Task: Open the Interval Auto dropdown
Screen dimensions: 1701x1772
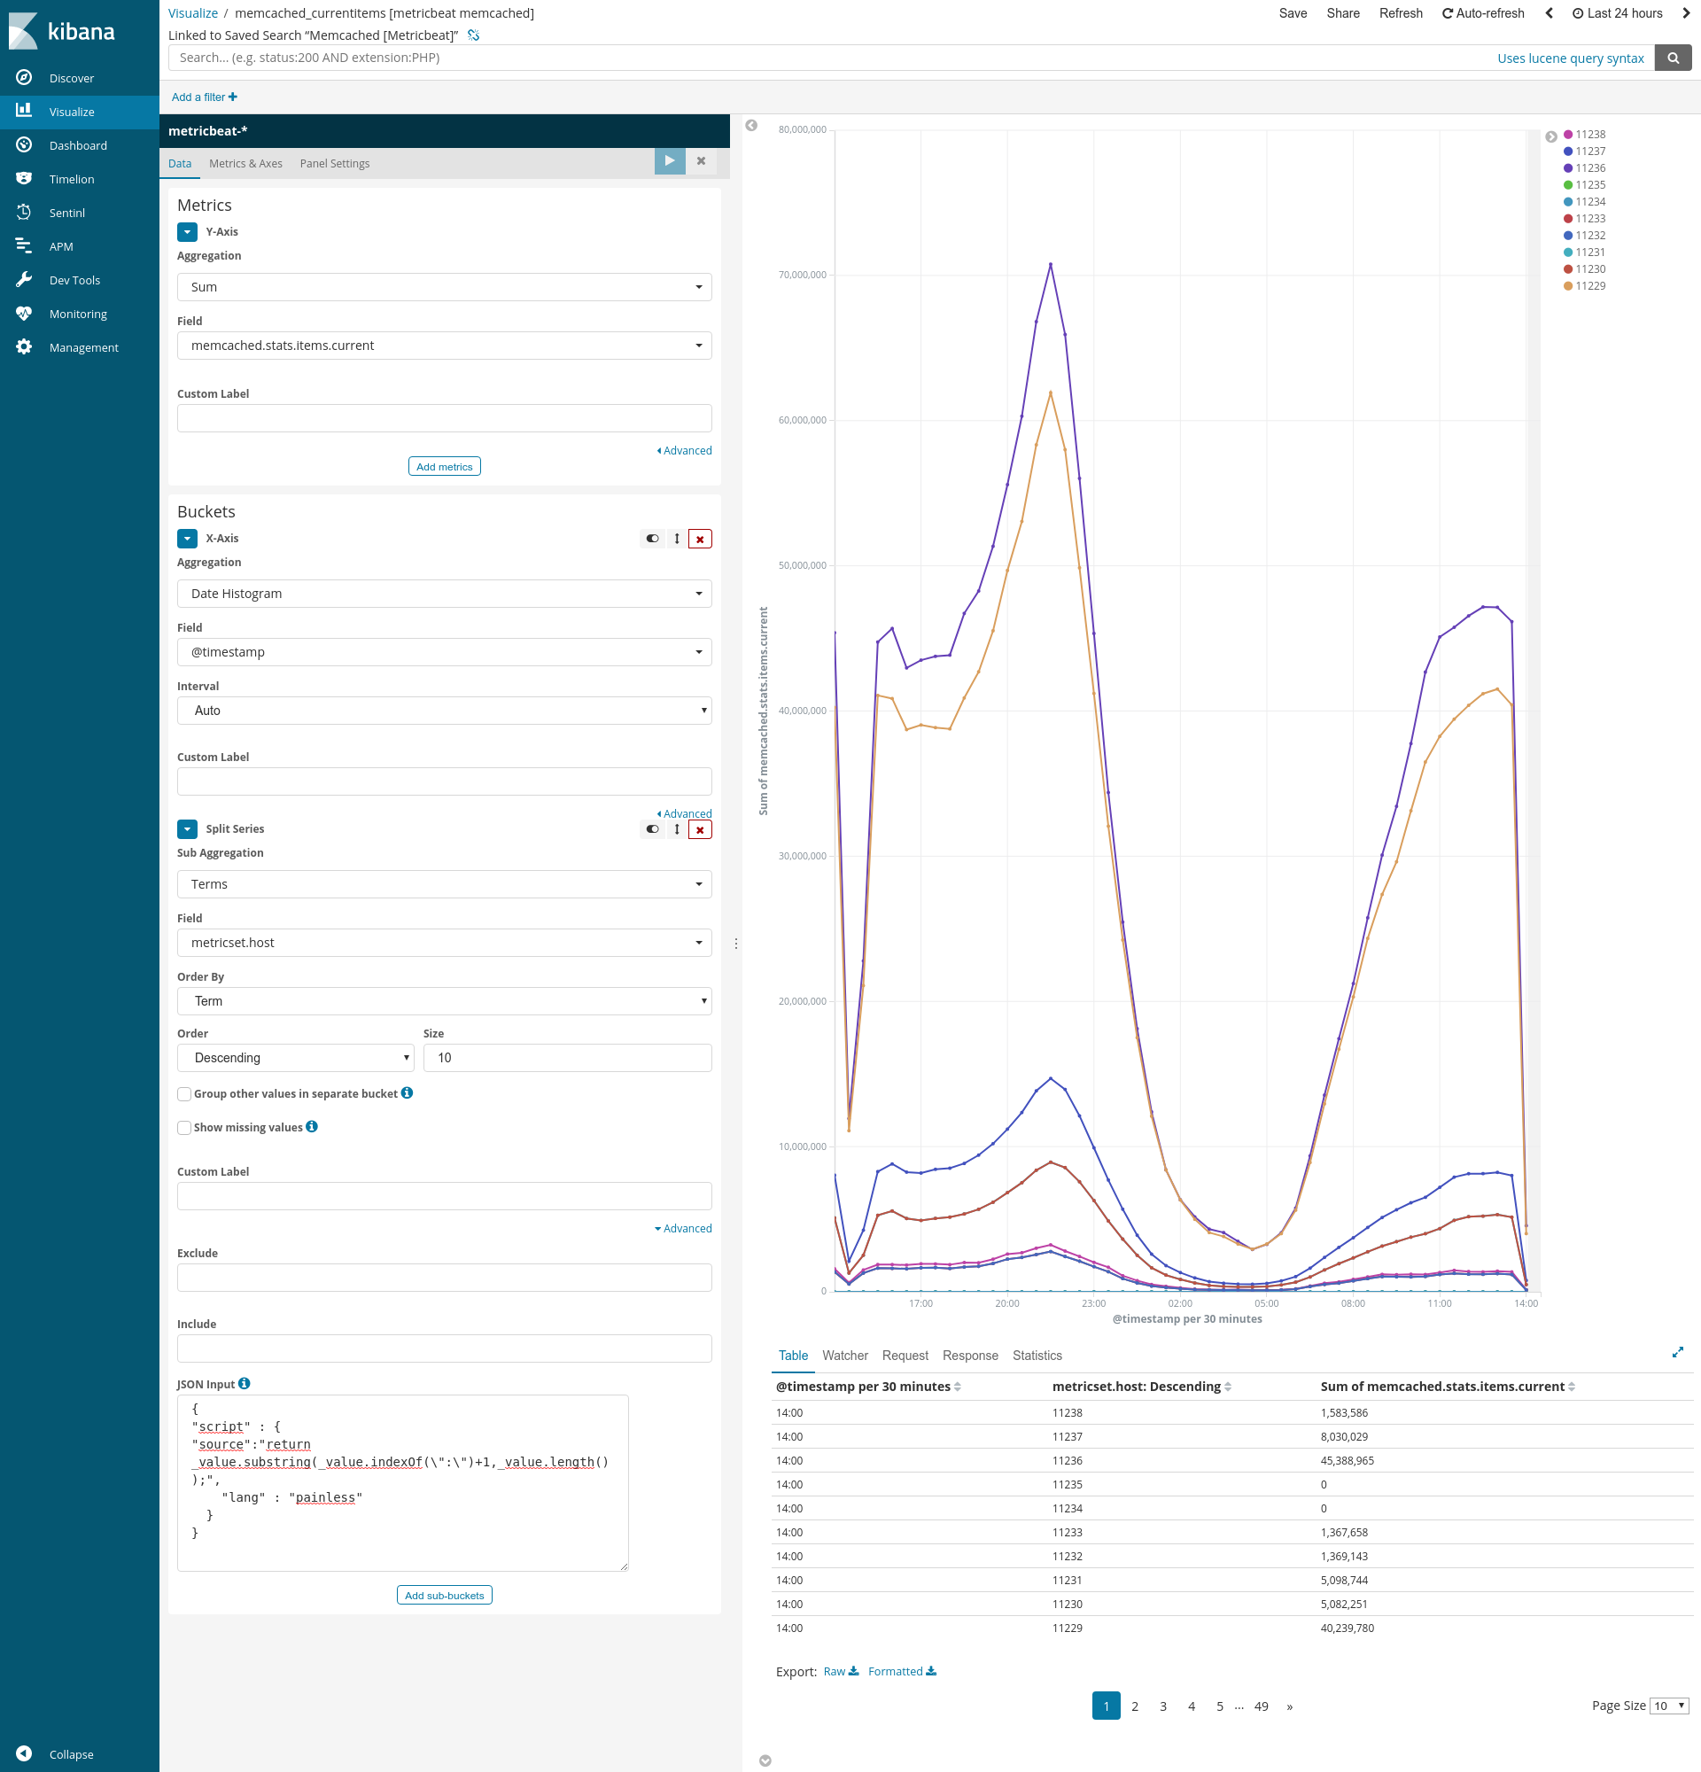Action: pyautogui.click(x=444, y=711)
